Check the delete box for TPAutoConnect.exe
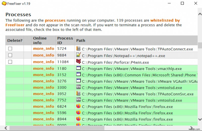The image size is (202, 131). tap(10, 49)
